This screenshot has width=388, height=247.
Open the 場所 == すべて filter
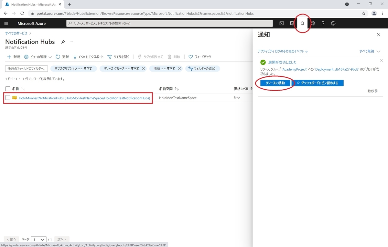164,69
